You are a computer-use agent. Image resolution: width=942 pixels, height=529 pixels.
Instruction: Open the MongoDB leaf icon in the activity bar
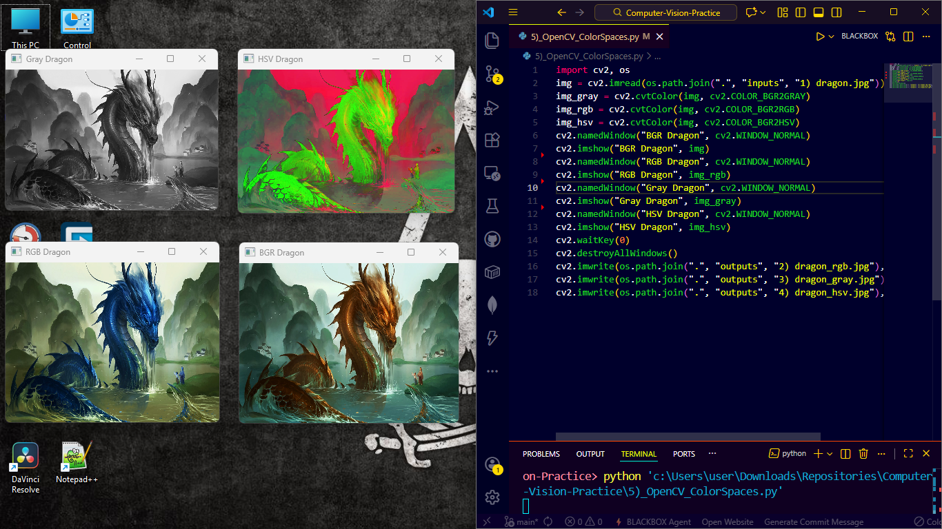492,305
